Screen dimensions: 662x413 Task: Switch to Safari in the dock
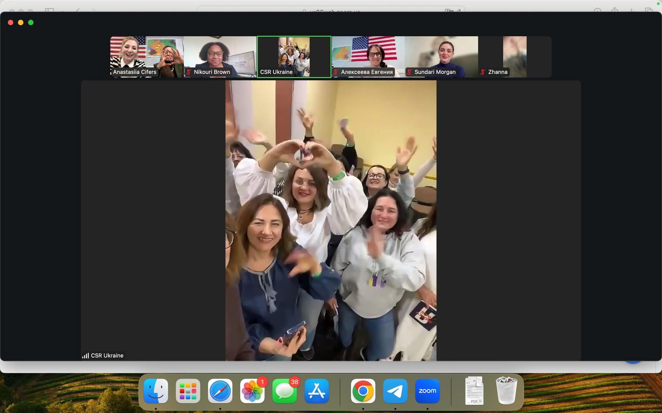[x=220, y=391]
